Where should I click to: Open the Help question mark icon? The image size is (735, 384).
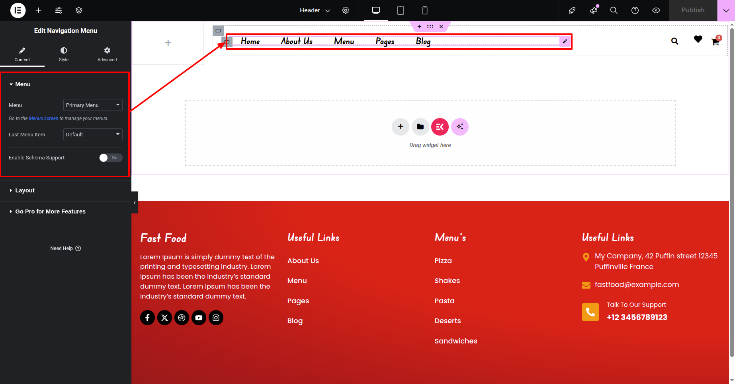point(635,10)
